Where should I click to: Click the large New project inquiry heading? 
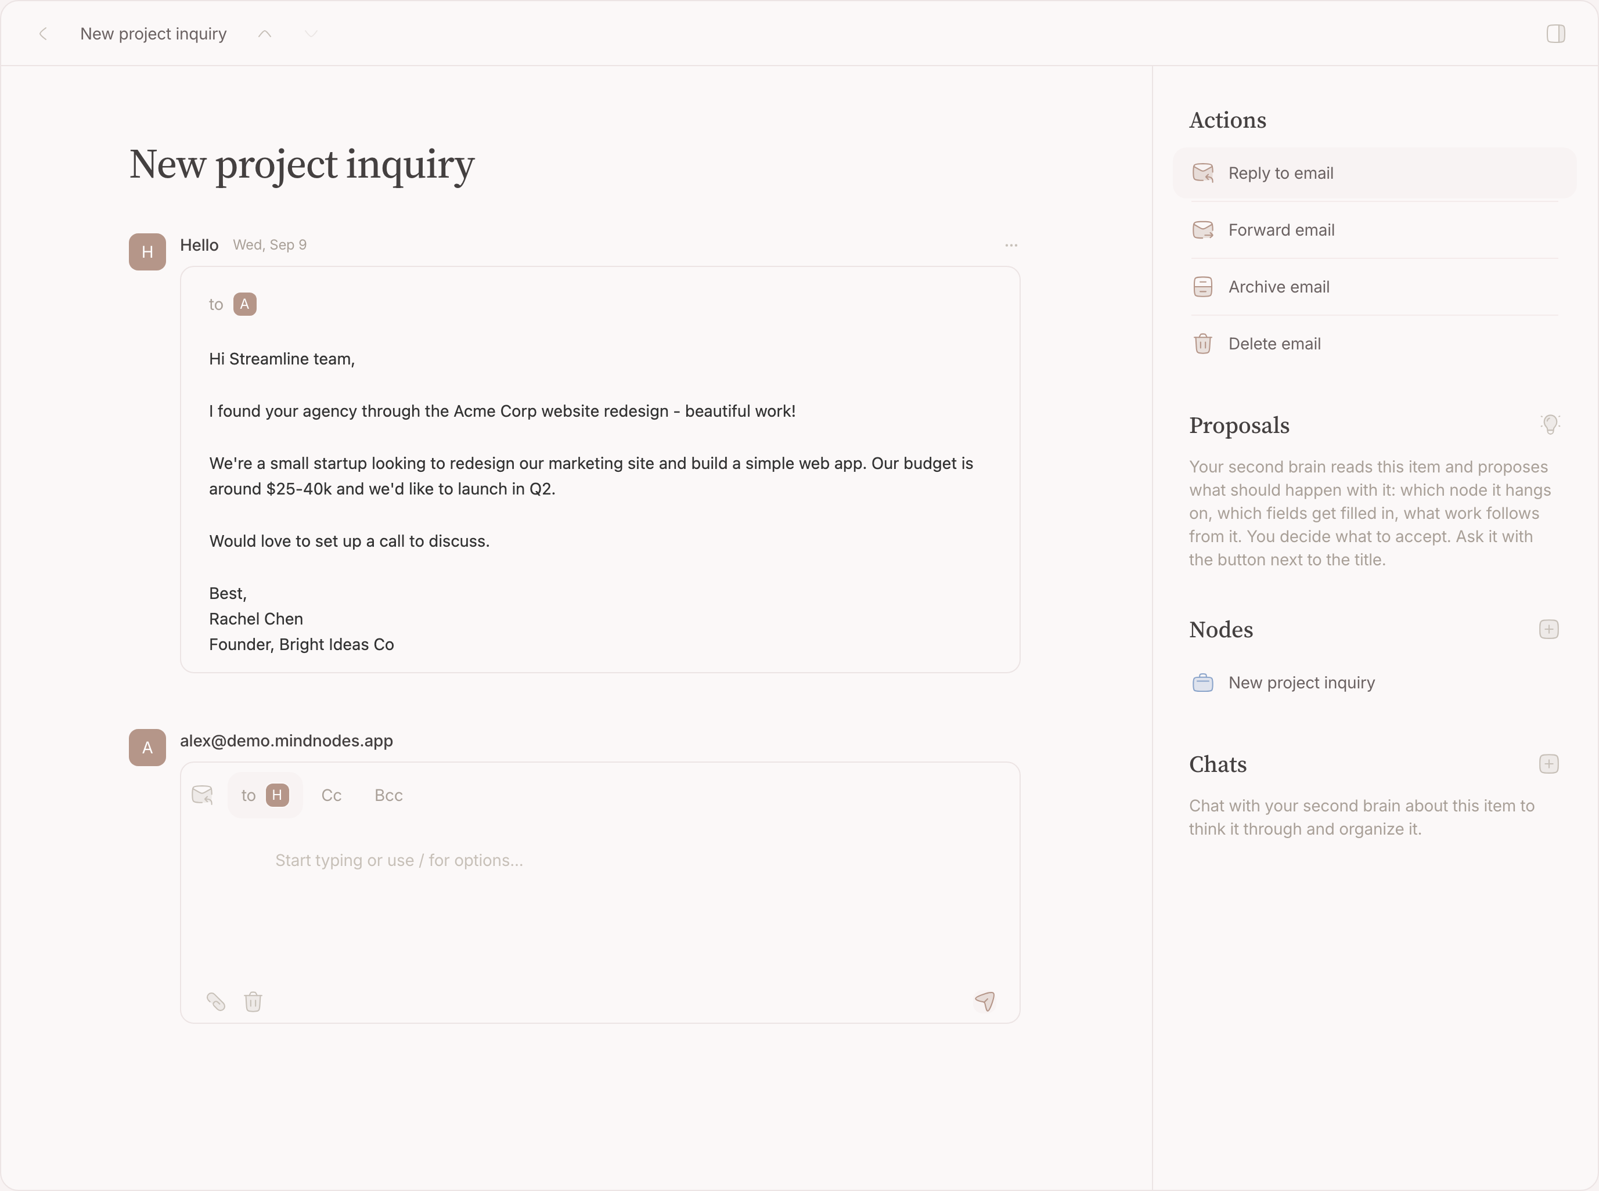(x=301, y=166)
